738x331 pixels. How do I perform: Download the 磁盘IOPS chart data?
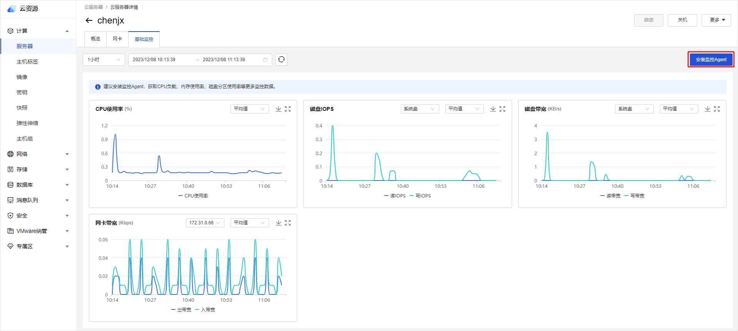493,109
